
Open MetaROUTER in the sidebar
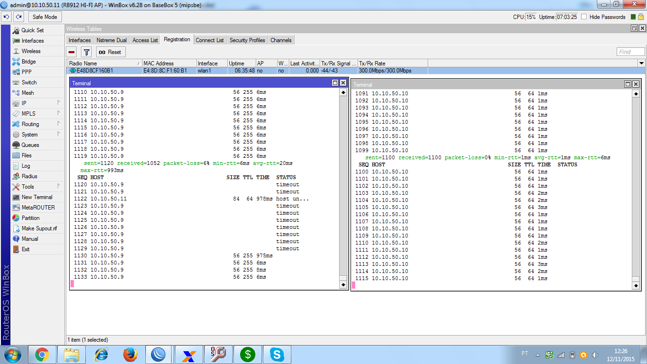tap(37, 207)
